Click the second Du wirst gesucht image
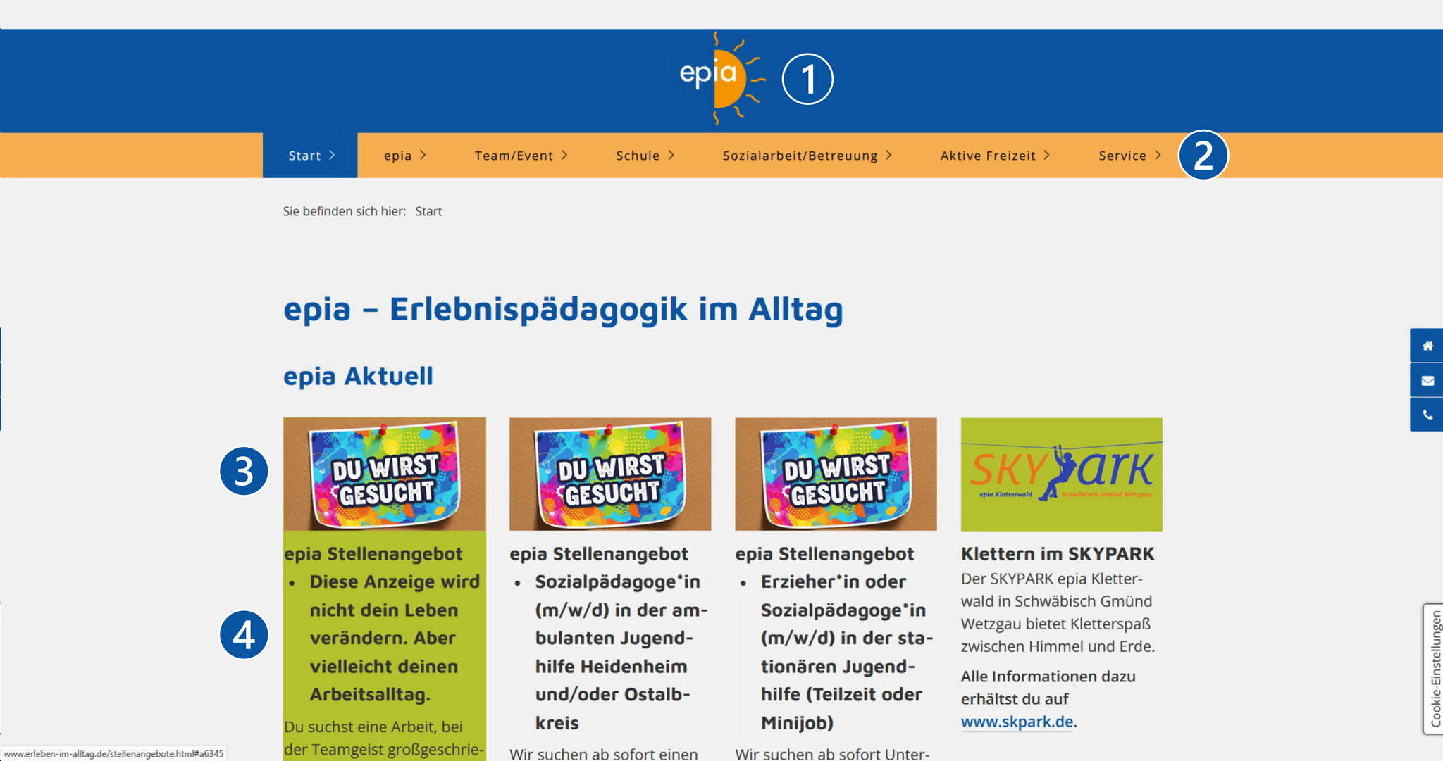 coord(610,474)
